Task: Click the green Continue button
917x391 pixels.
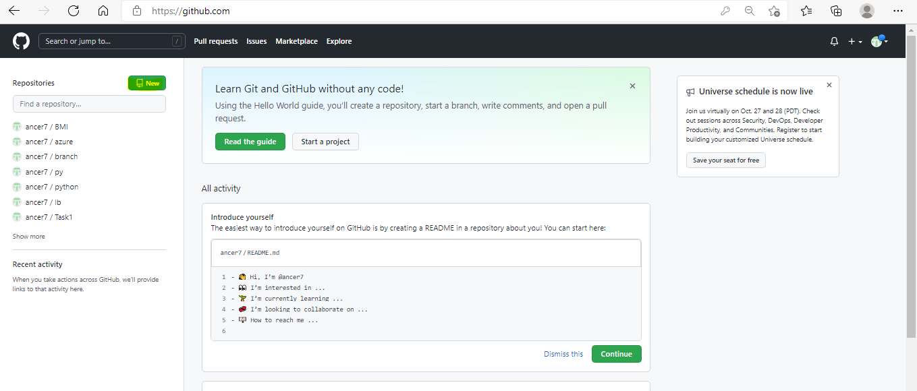Action: tap(617, 354)
